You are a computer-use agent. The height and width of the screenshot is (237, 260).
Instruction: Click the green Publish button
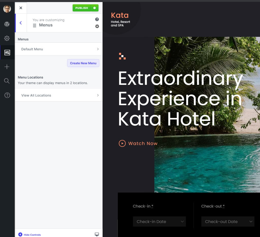point(82,8)
